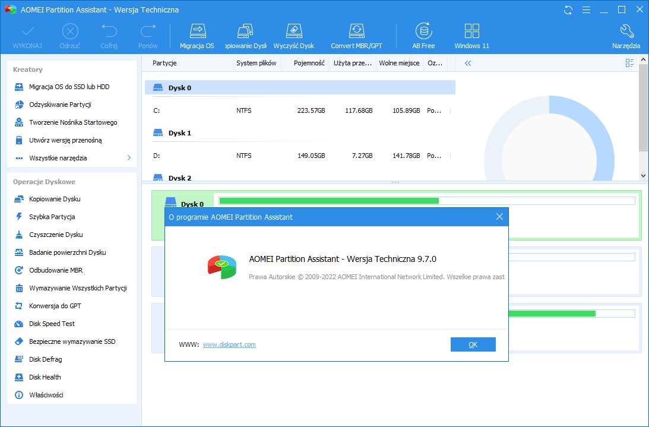Select the Dysk 1 row in list
This screenshot has height=427, width=649.
coord(300,133)
